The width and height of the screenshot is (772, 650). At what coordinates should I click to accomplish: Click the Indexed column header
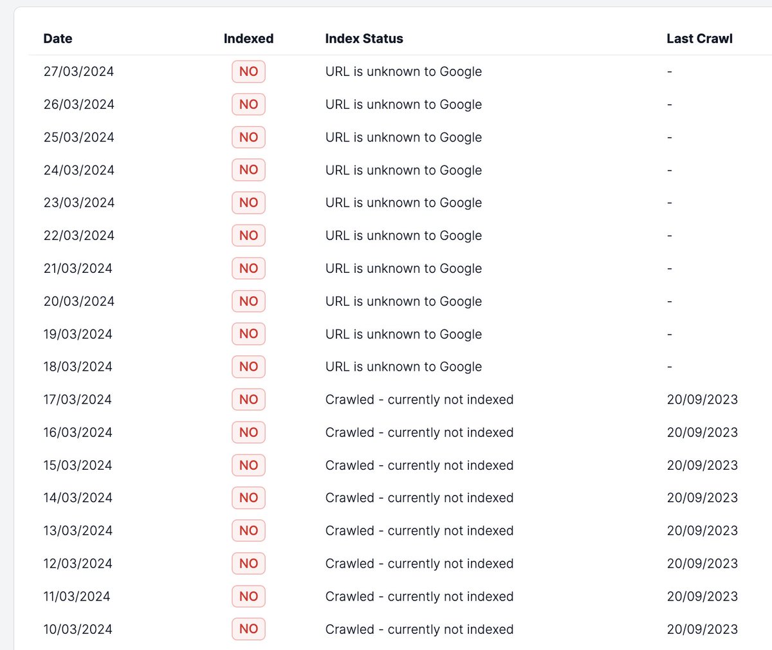248,39
